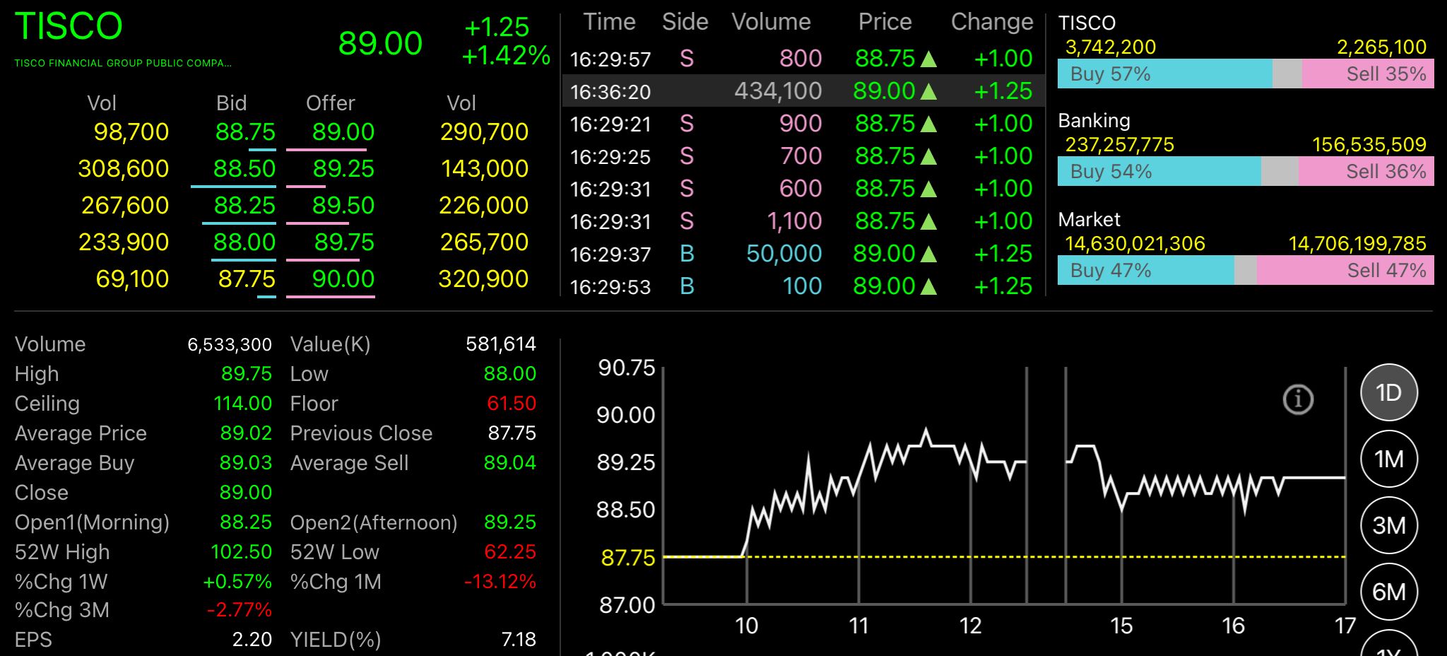Click %Chg 1M value -13.12%

click(x=500, y=582)
